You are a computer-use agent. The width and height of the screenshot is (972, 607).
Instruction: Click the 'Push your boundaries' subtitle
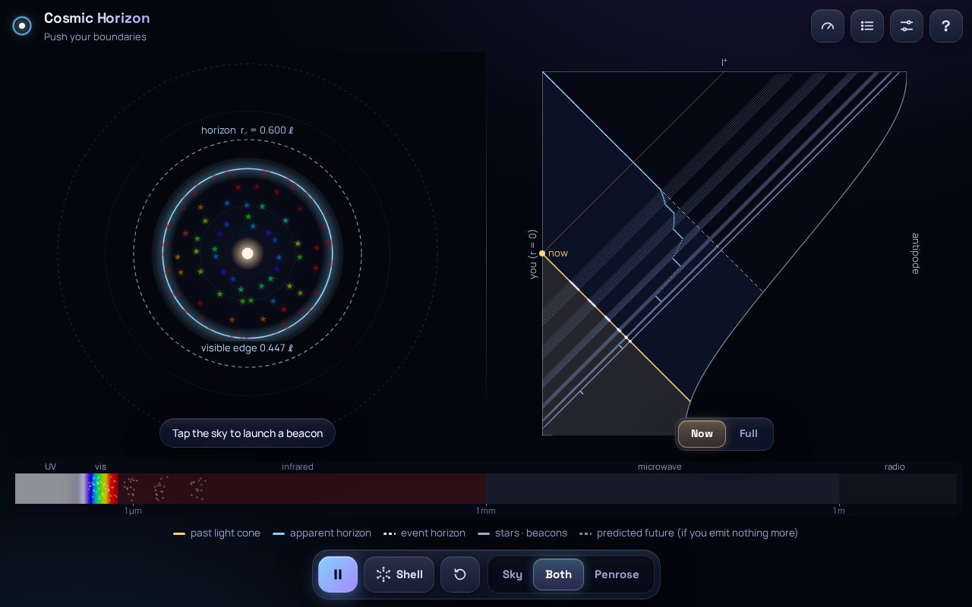click(95, 36)
